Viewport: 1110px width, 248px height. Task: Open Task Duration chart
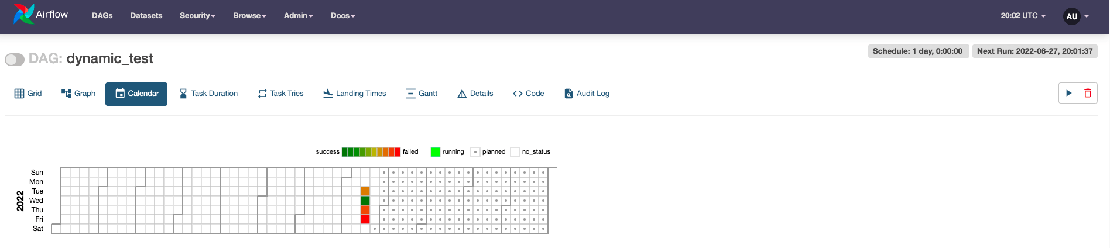208,94
